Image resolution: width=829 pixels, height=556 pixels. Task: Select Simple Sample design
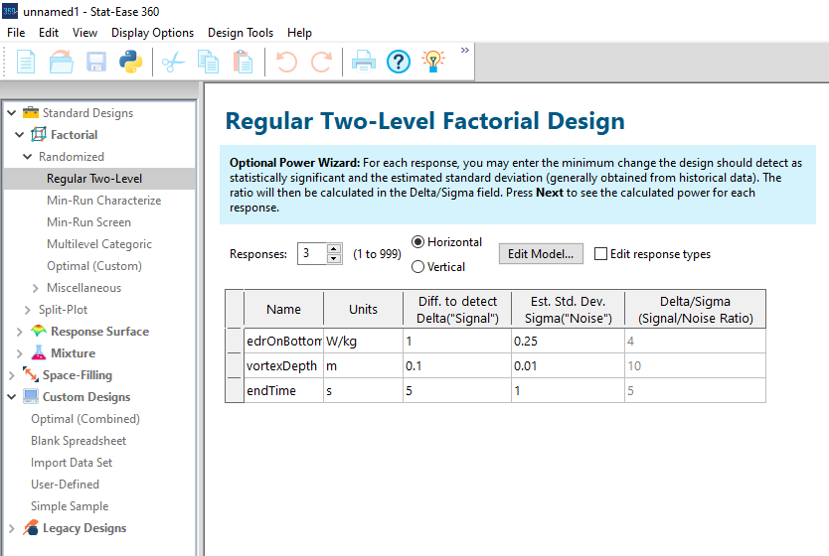click(x=70, y=505)
